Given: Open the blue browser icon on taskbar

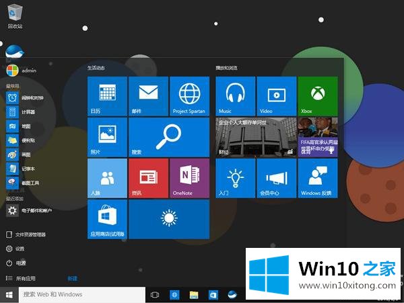Looking at the screenshot, I should (232, 295).
